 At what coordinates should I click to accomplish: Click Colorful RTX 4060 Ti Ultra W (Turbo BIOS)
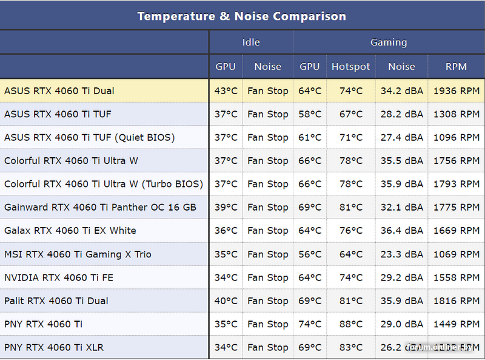(x=104, y=184)
